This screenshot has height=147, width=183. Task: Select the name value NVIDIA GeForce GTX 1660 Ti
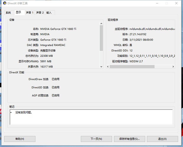[x=58, y=29]
